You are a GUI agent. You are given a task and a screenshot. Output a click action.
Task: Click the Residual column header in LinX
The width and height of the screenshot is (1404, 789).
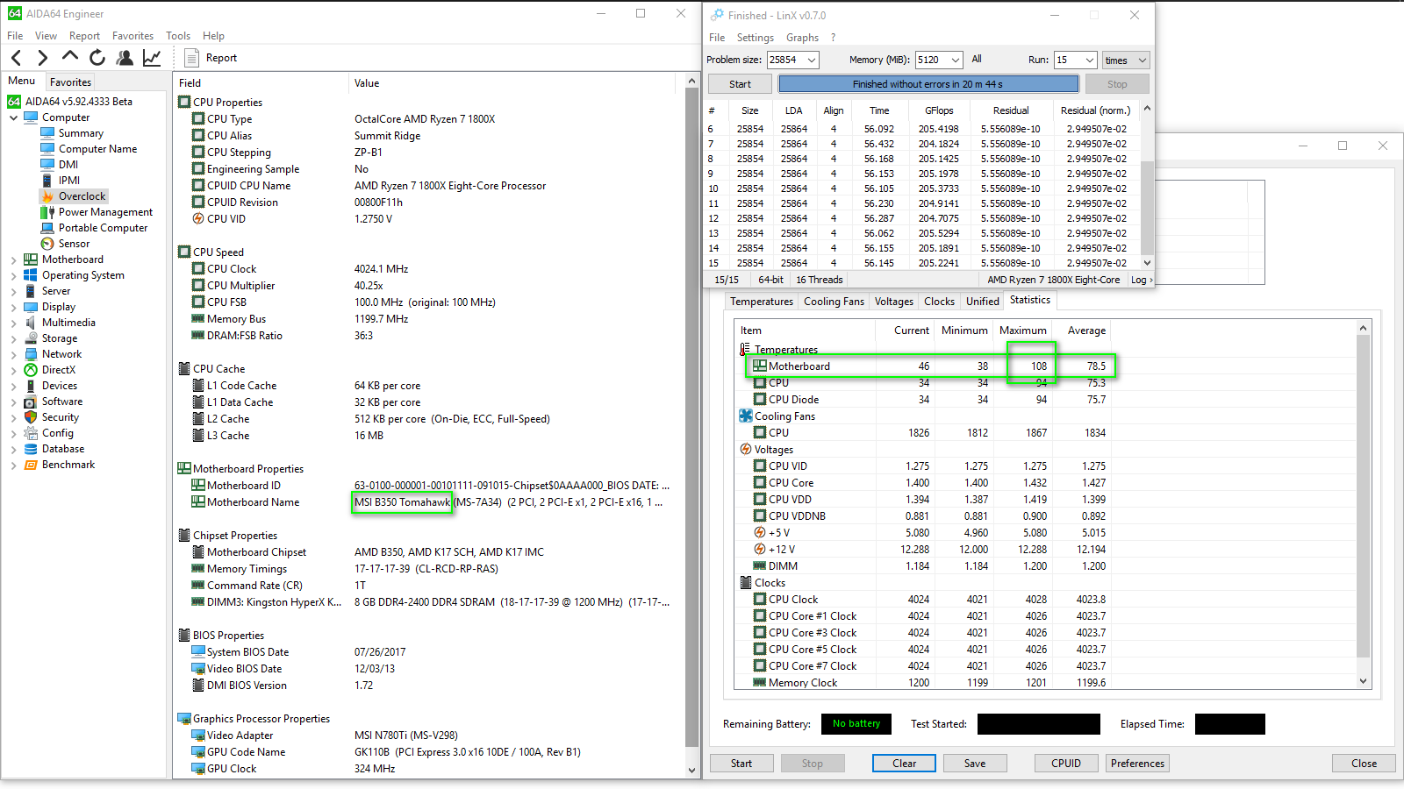[x=1011, y=110]
